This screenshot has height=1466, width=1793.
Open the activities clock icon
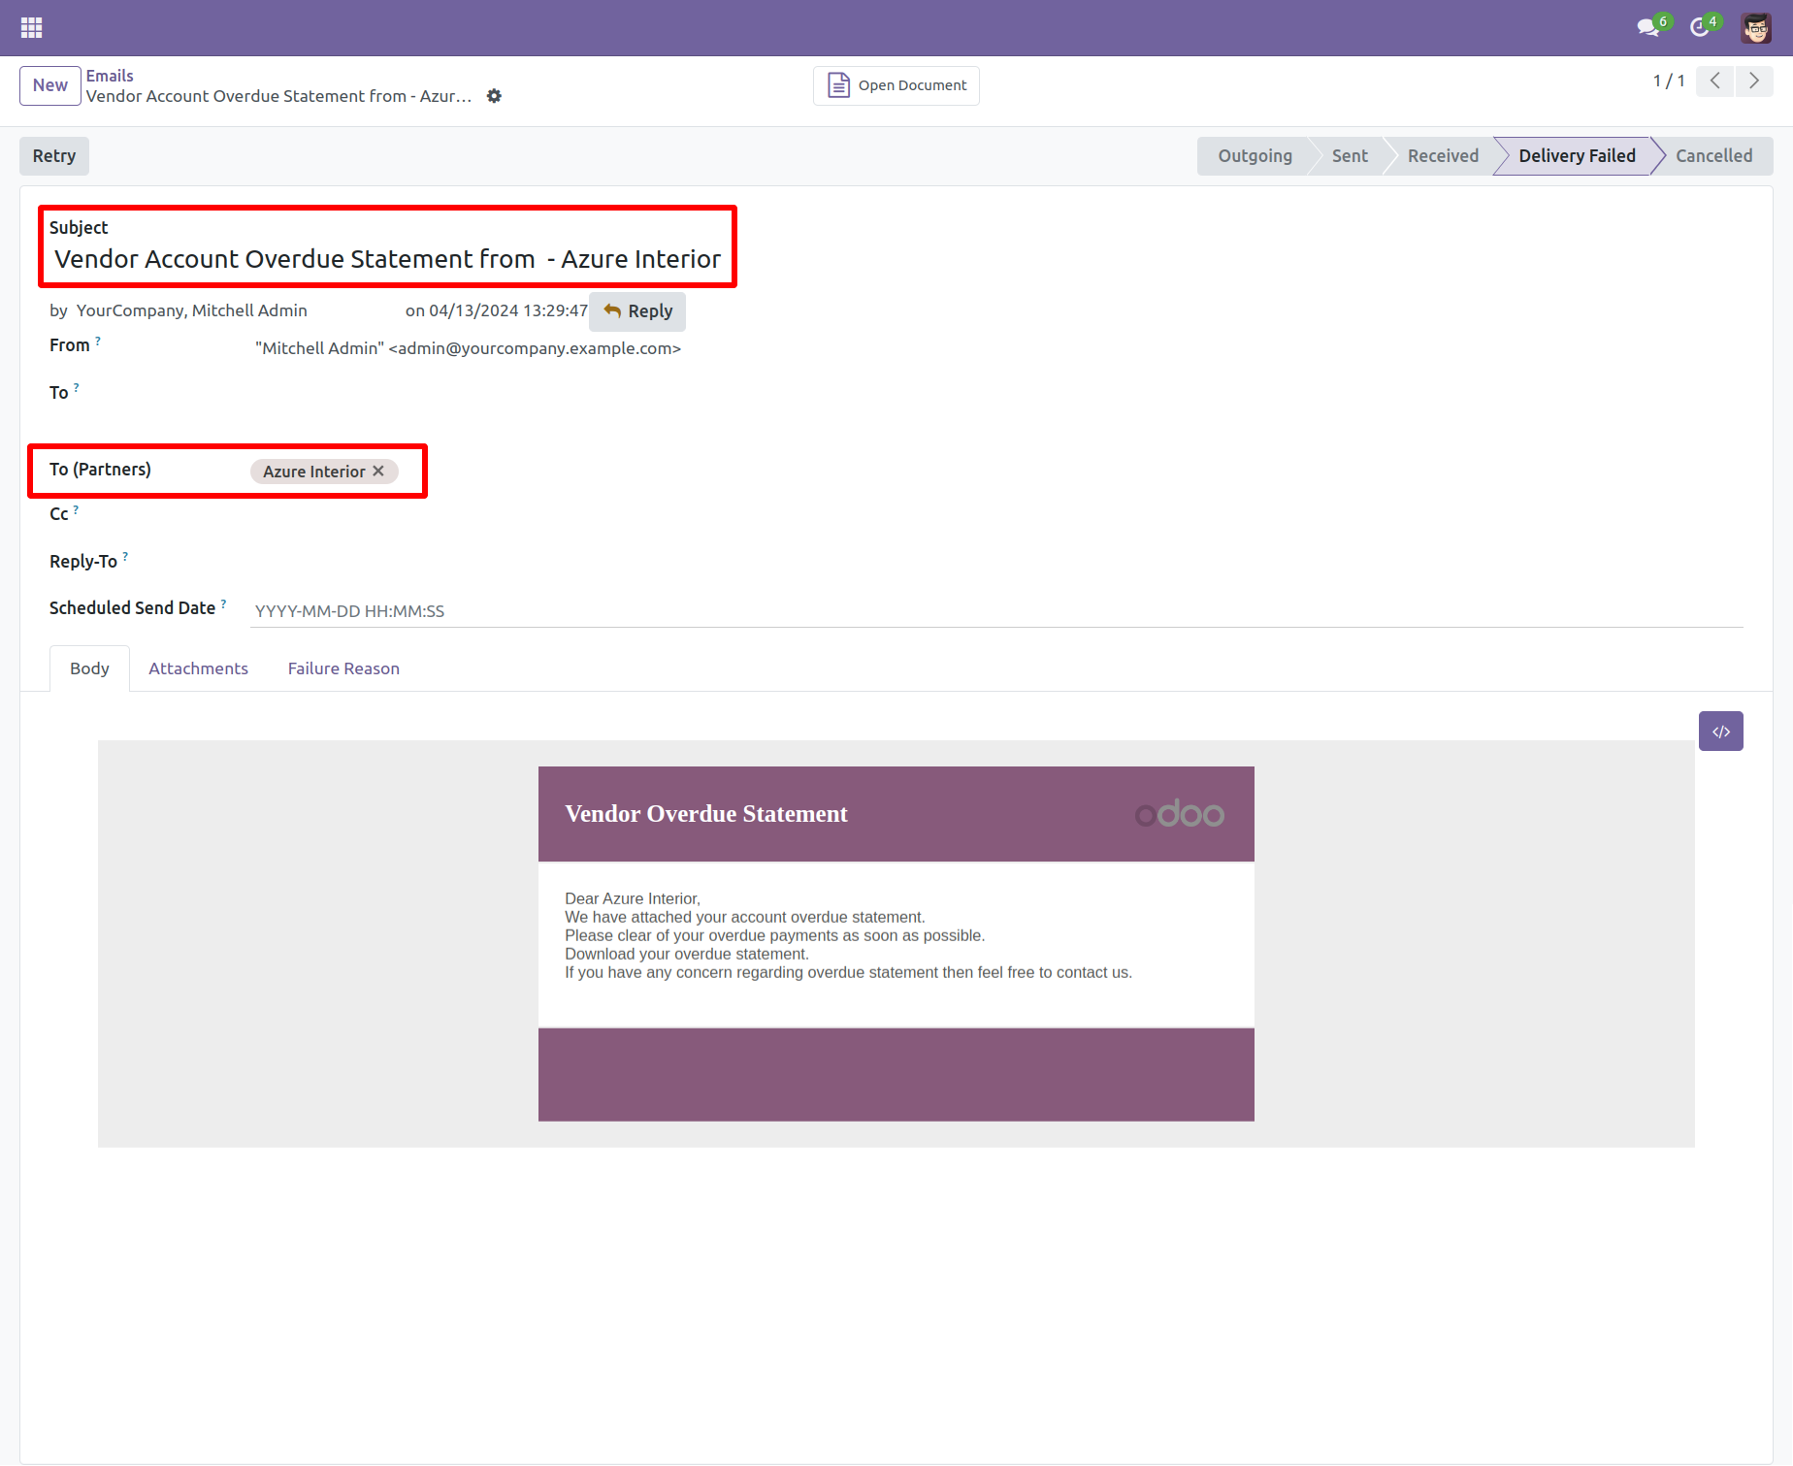pyautogui.click(x=1700, y=27)
